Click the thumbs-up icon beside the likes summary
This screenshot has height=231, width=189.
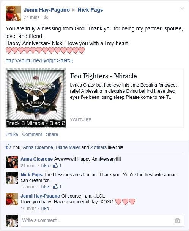coord(8,147)
